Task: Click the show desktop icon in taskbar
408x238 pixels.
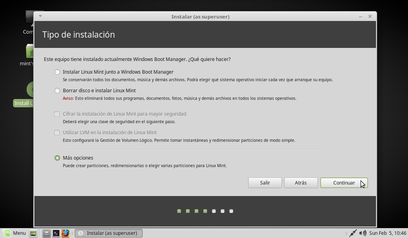Action: click(x=33, y=233)
